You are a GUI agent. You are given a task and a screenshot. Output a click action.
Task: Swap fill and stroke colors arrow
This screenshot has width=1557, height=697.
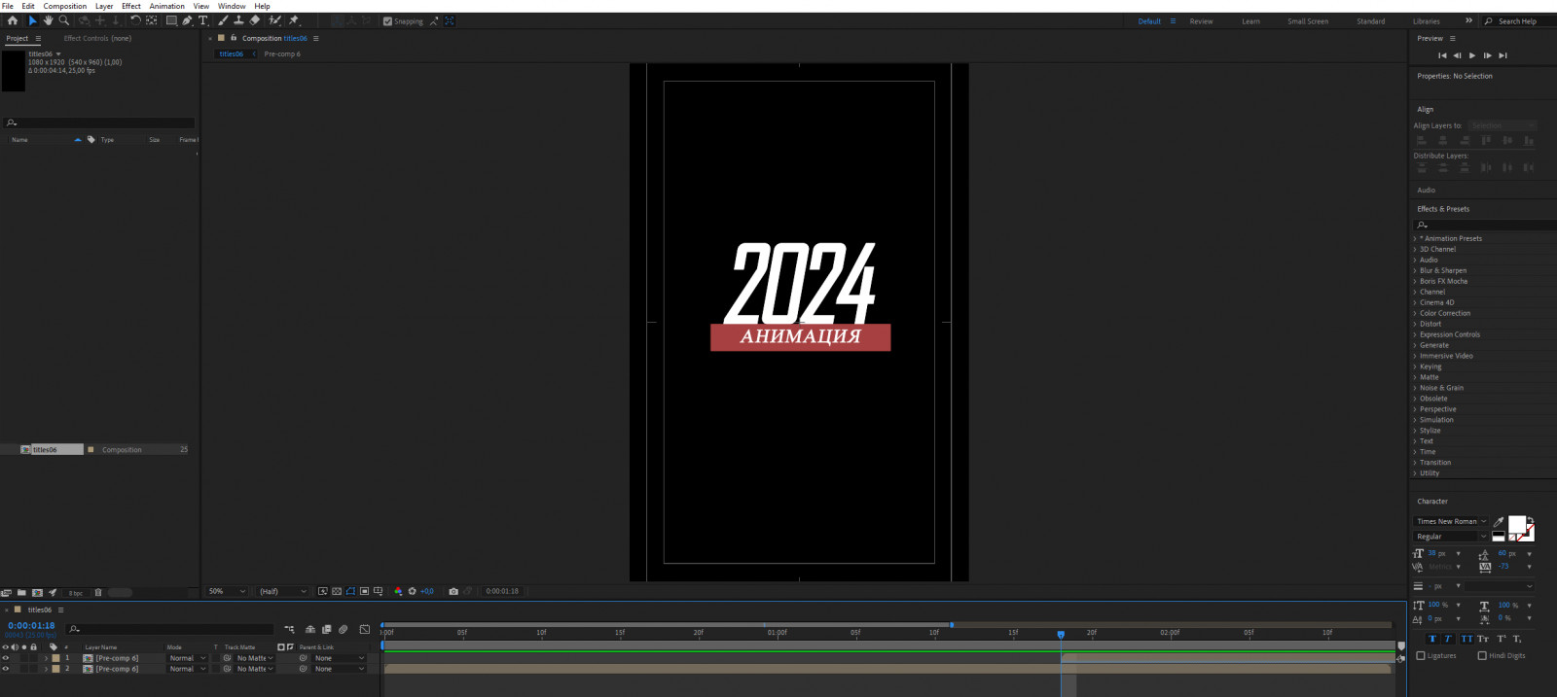pos(1531,519)
